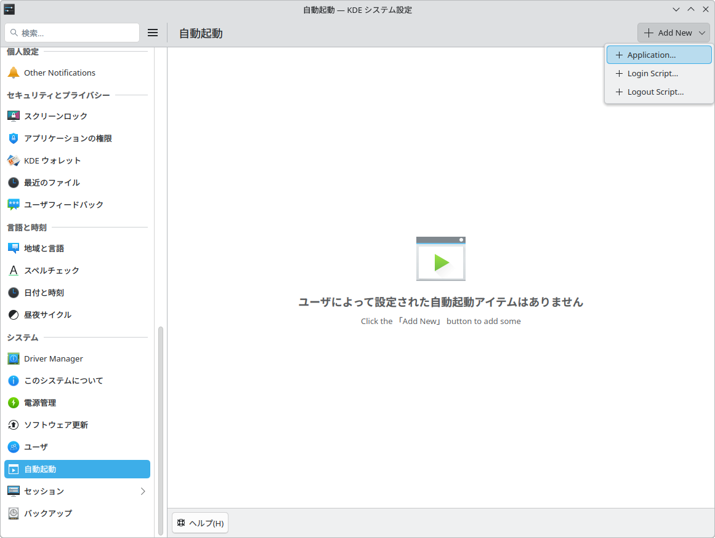Click the plus icon beside Application...

620,55
